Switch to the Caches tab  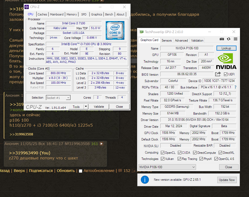coord(42,14)
